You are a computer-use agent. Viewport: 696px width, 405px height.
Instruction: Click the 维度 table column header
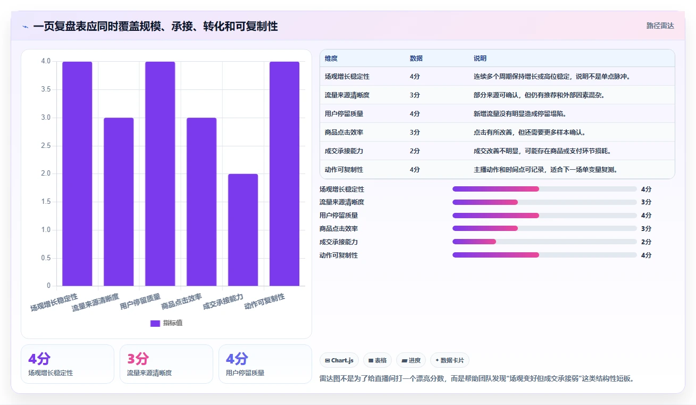331,59
